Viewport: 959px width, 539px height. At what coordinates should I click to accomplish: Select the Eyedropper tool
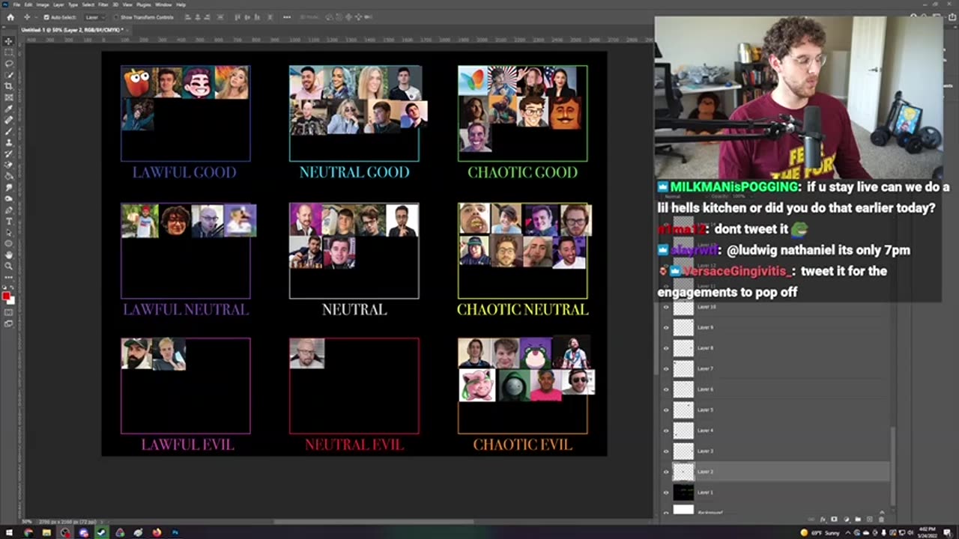pos(8,107)
